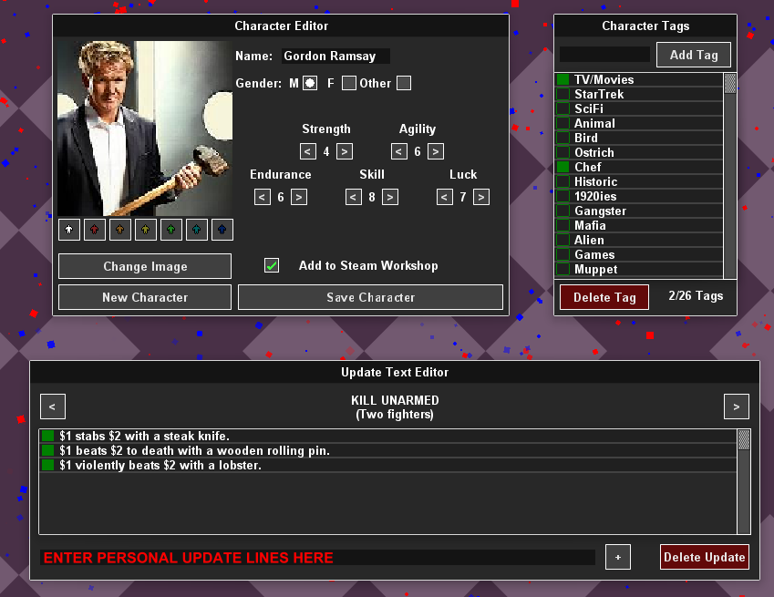The width and height of the screenshot is (774, 597).
Task: Select the white fighter color icon
Action: coord(69,230)
